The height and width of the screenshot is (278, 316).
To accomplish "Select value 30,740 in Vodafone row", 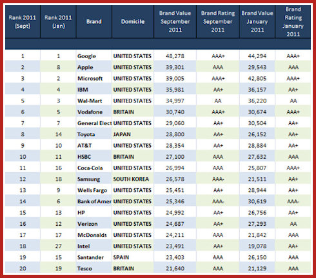I will (175, 112).
